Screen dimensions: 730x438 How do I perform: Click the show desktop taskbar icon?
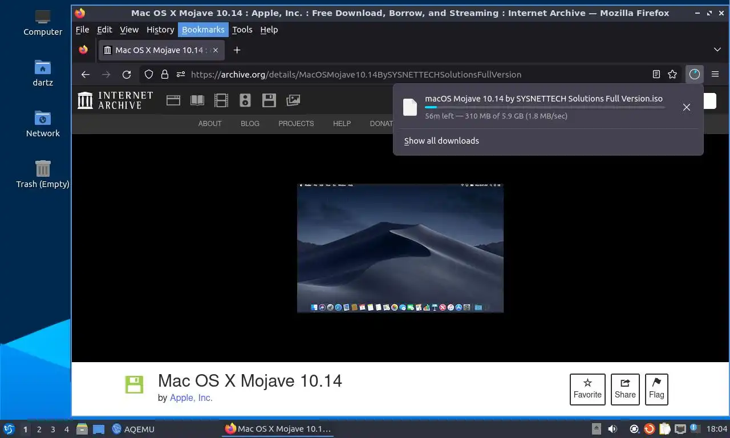[99, 429]
